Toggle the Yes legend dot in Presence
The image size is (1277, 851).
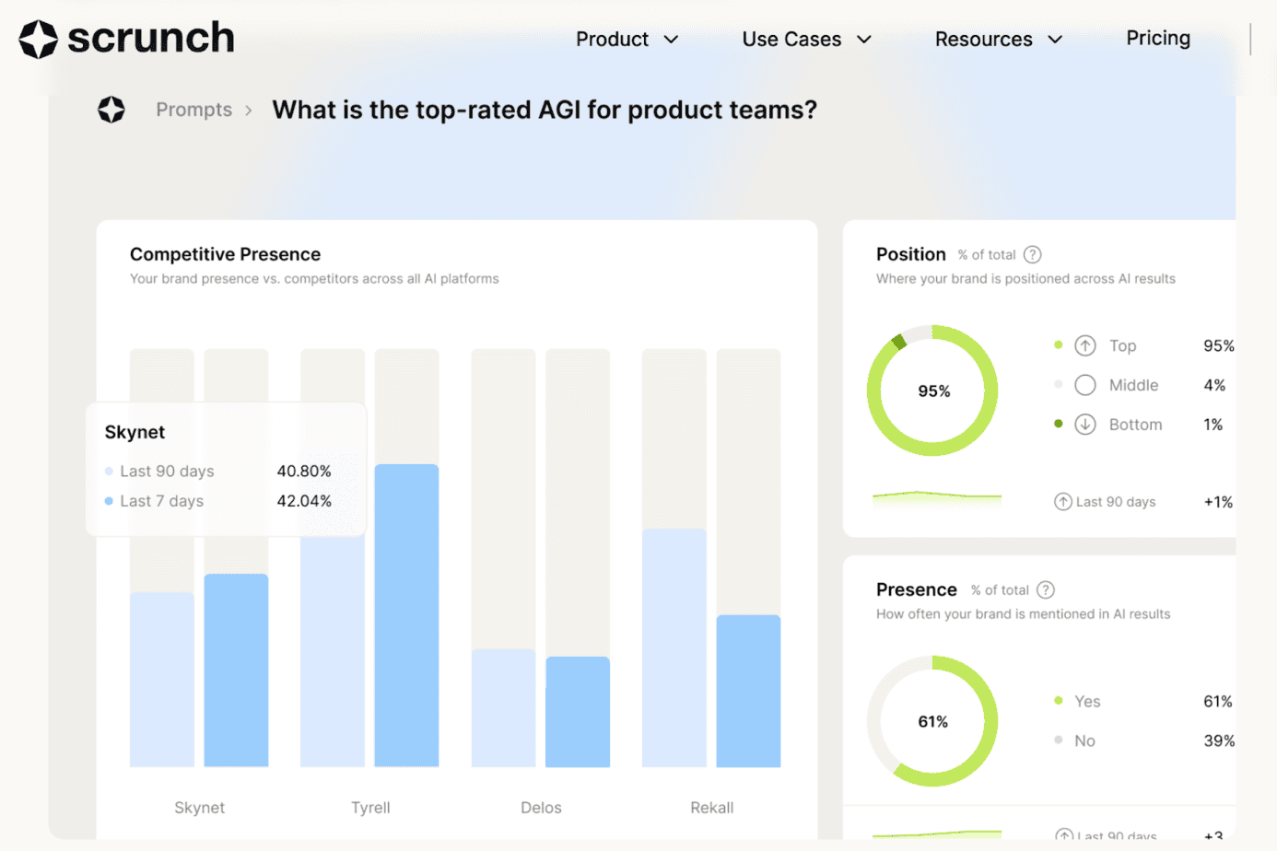point(1059,701)
